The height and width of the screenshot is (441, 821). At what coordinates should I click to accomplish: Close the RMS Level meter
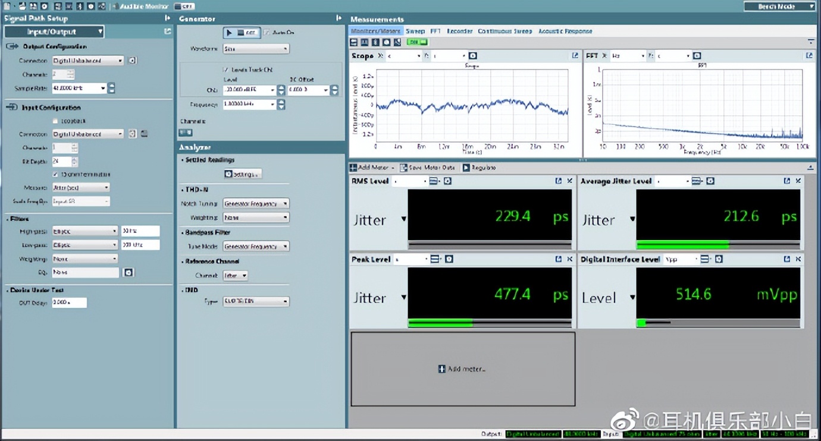(x=569, y=181)
